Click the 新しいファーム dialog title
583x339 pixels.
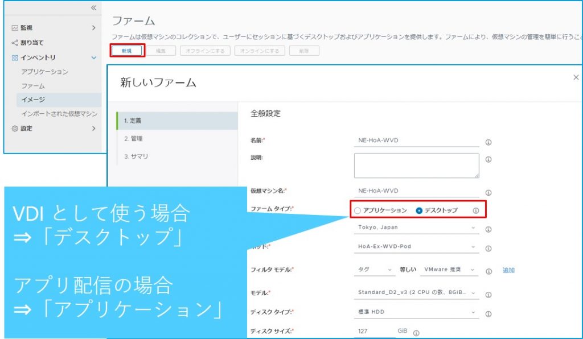(158, 82)
